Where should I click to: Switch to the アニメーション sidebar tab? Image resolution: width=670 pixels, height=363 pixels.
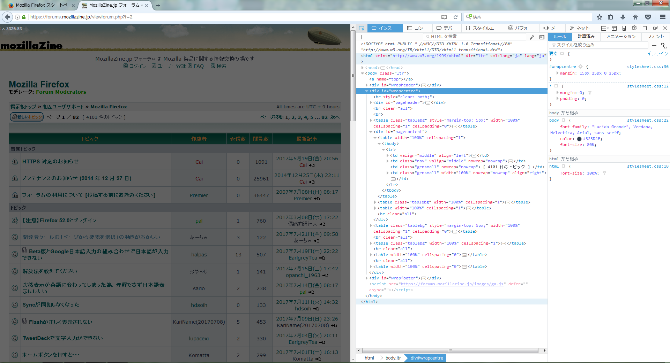pos(621,37)
